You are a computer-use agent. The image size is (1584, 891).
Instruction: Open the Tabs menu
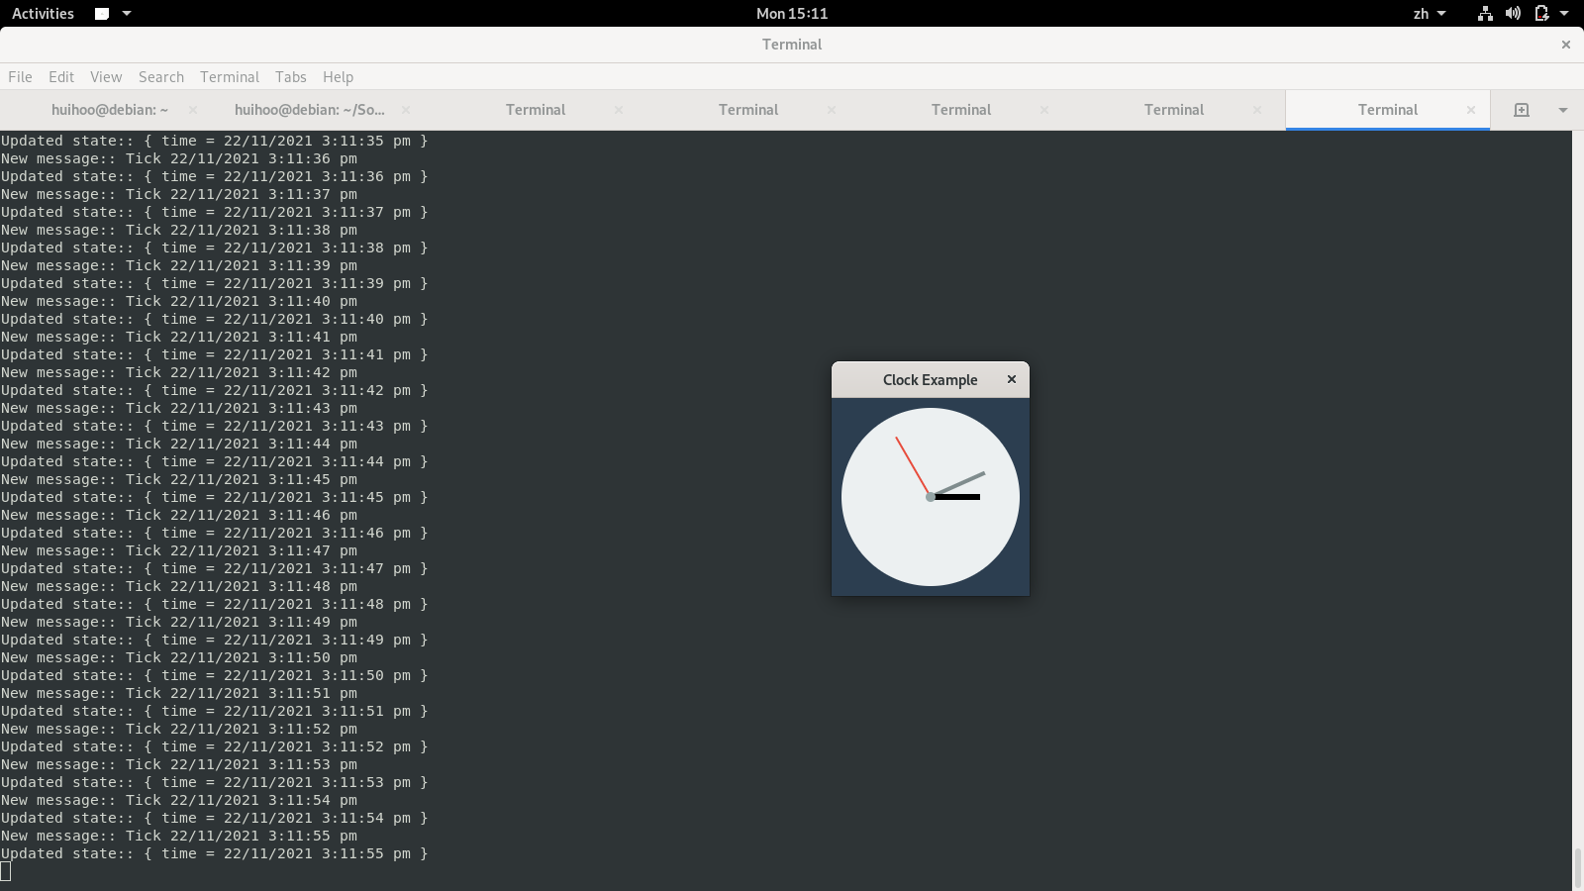290,77
